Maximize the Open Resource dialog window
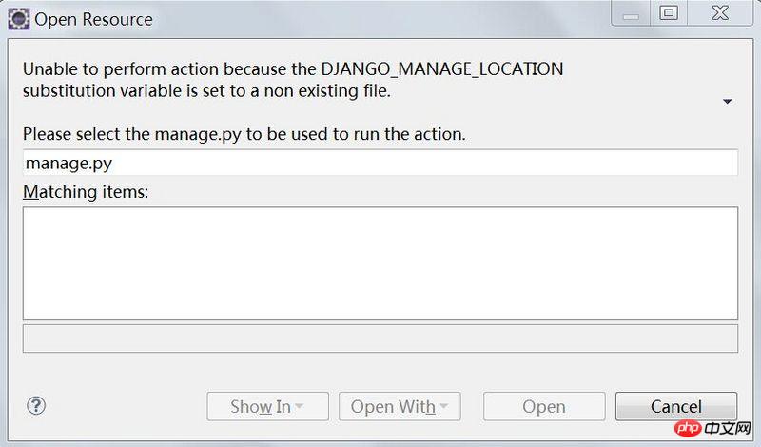 pos(669,12)
